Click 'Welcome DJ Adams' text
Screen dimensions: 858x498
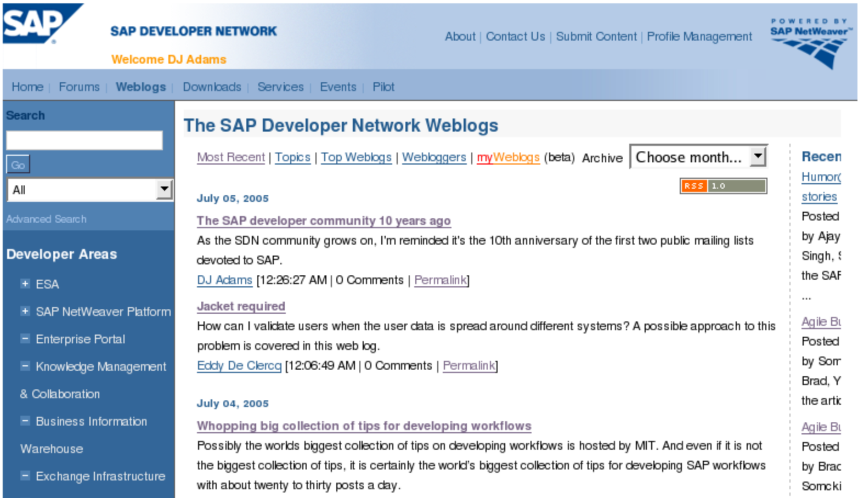(x=168, y=59)
